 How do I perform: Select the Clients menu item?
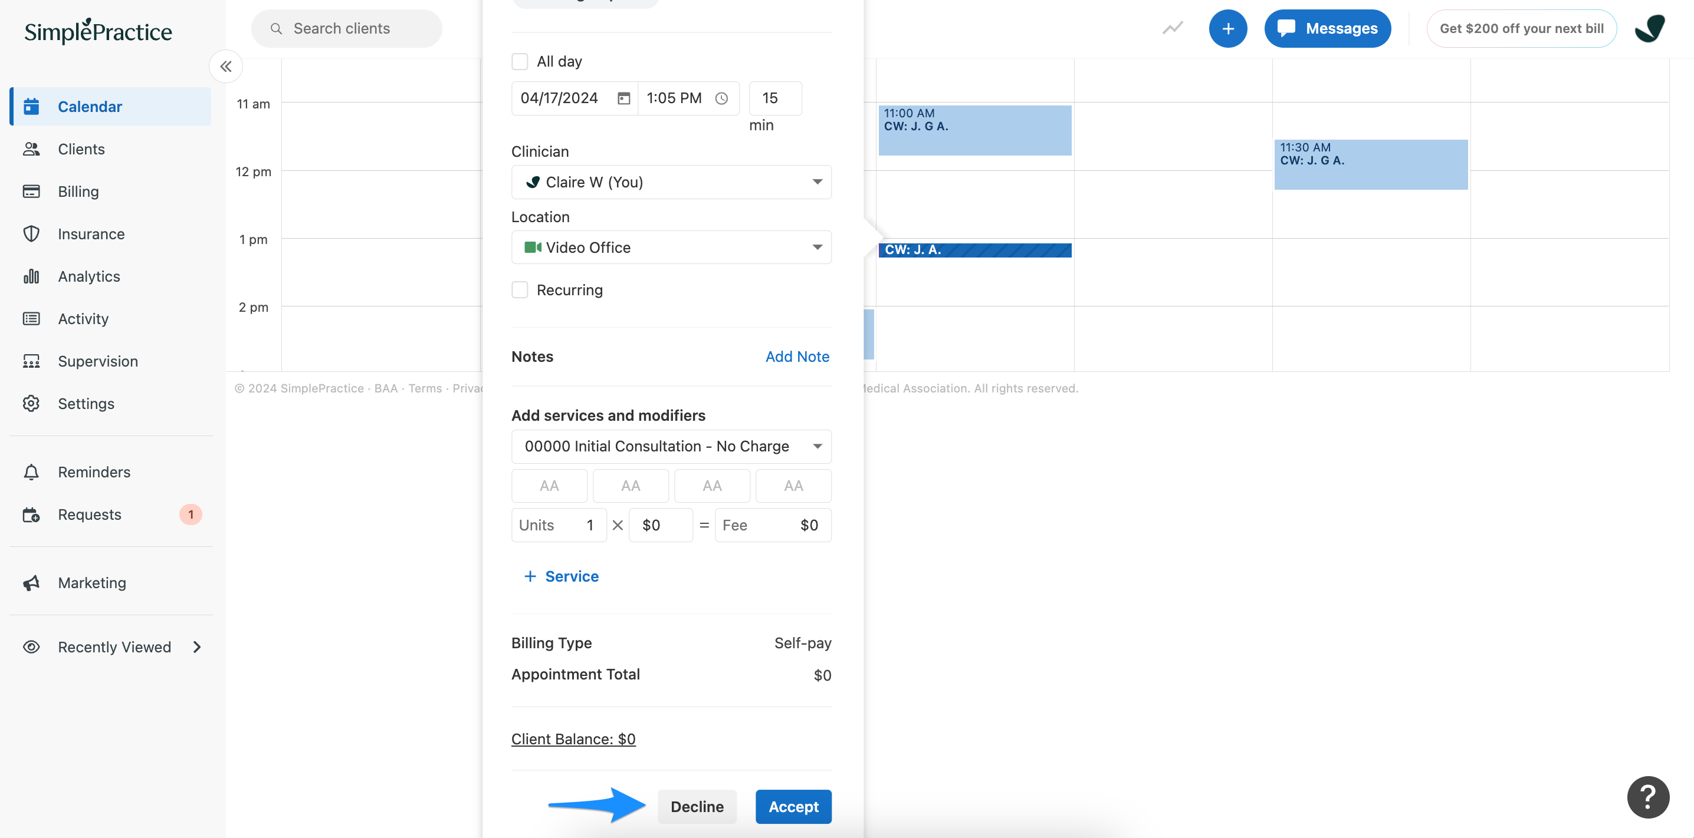click(x=81, y=149)
